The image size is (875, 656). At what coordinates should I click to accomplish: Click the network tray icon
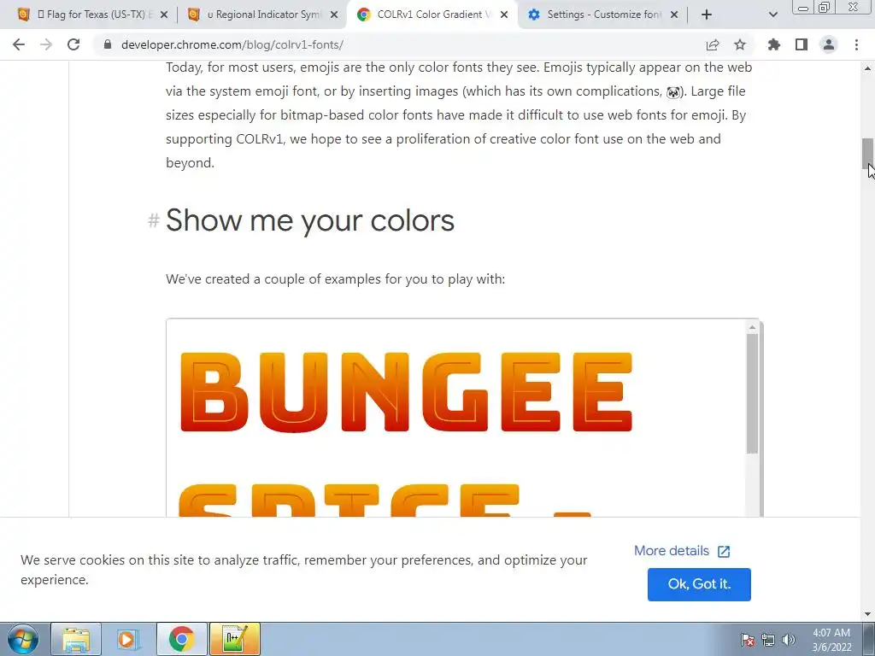[768, 640]
